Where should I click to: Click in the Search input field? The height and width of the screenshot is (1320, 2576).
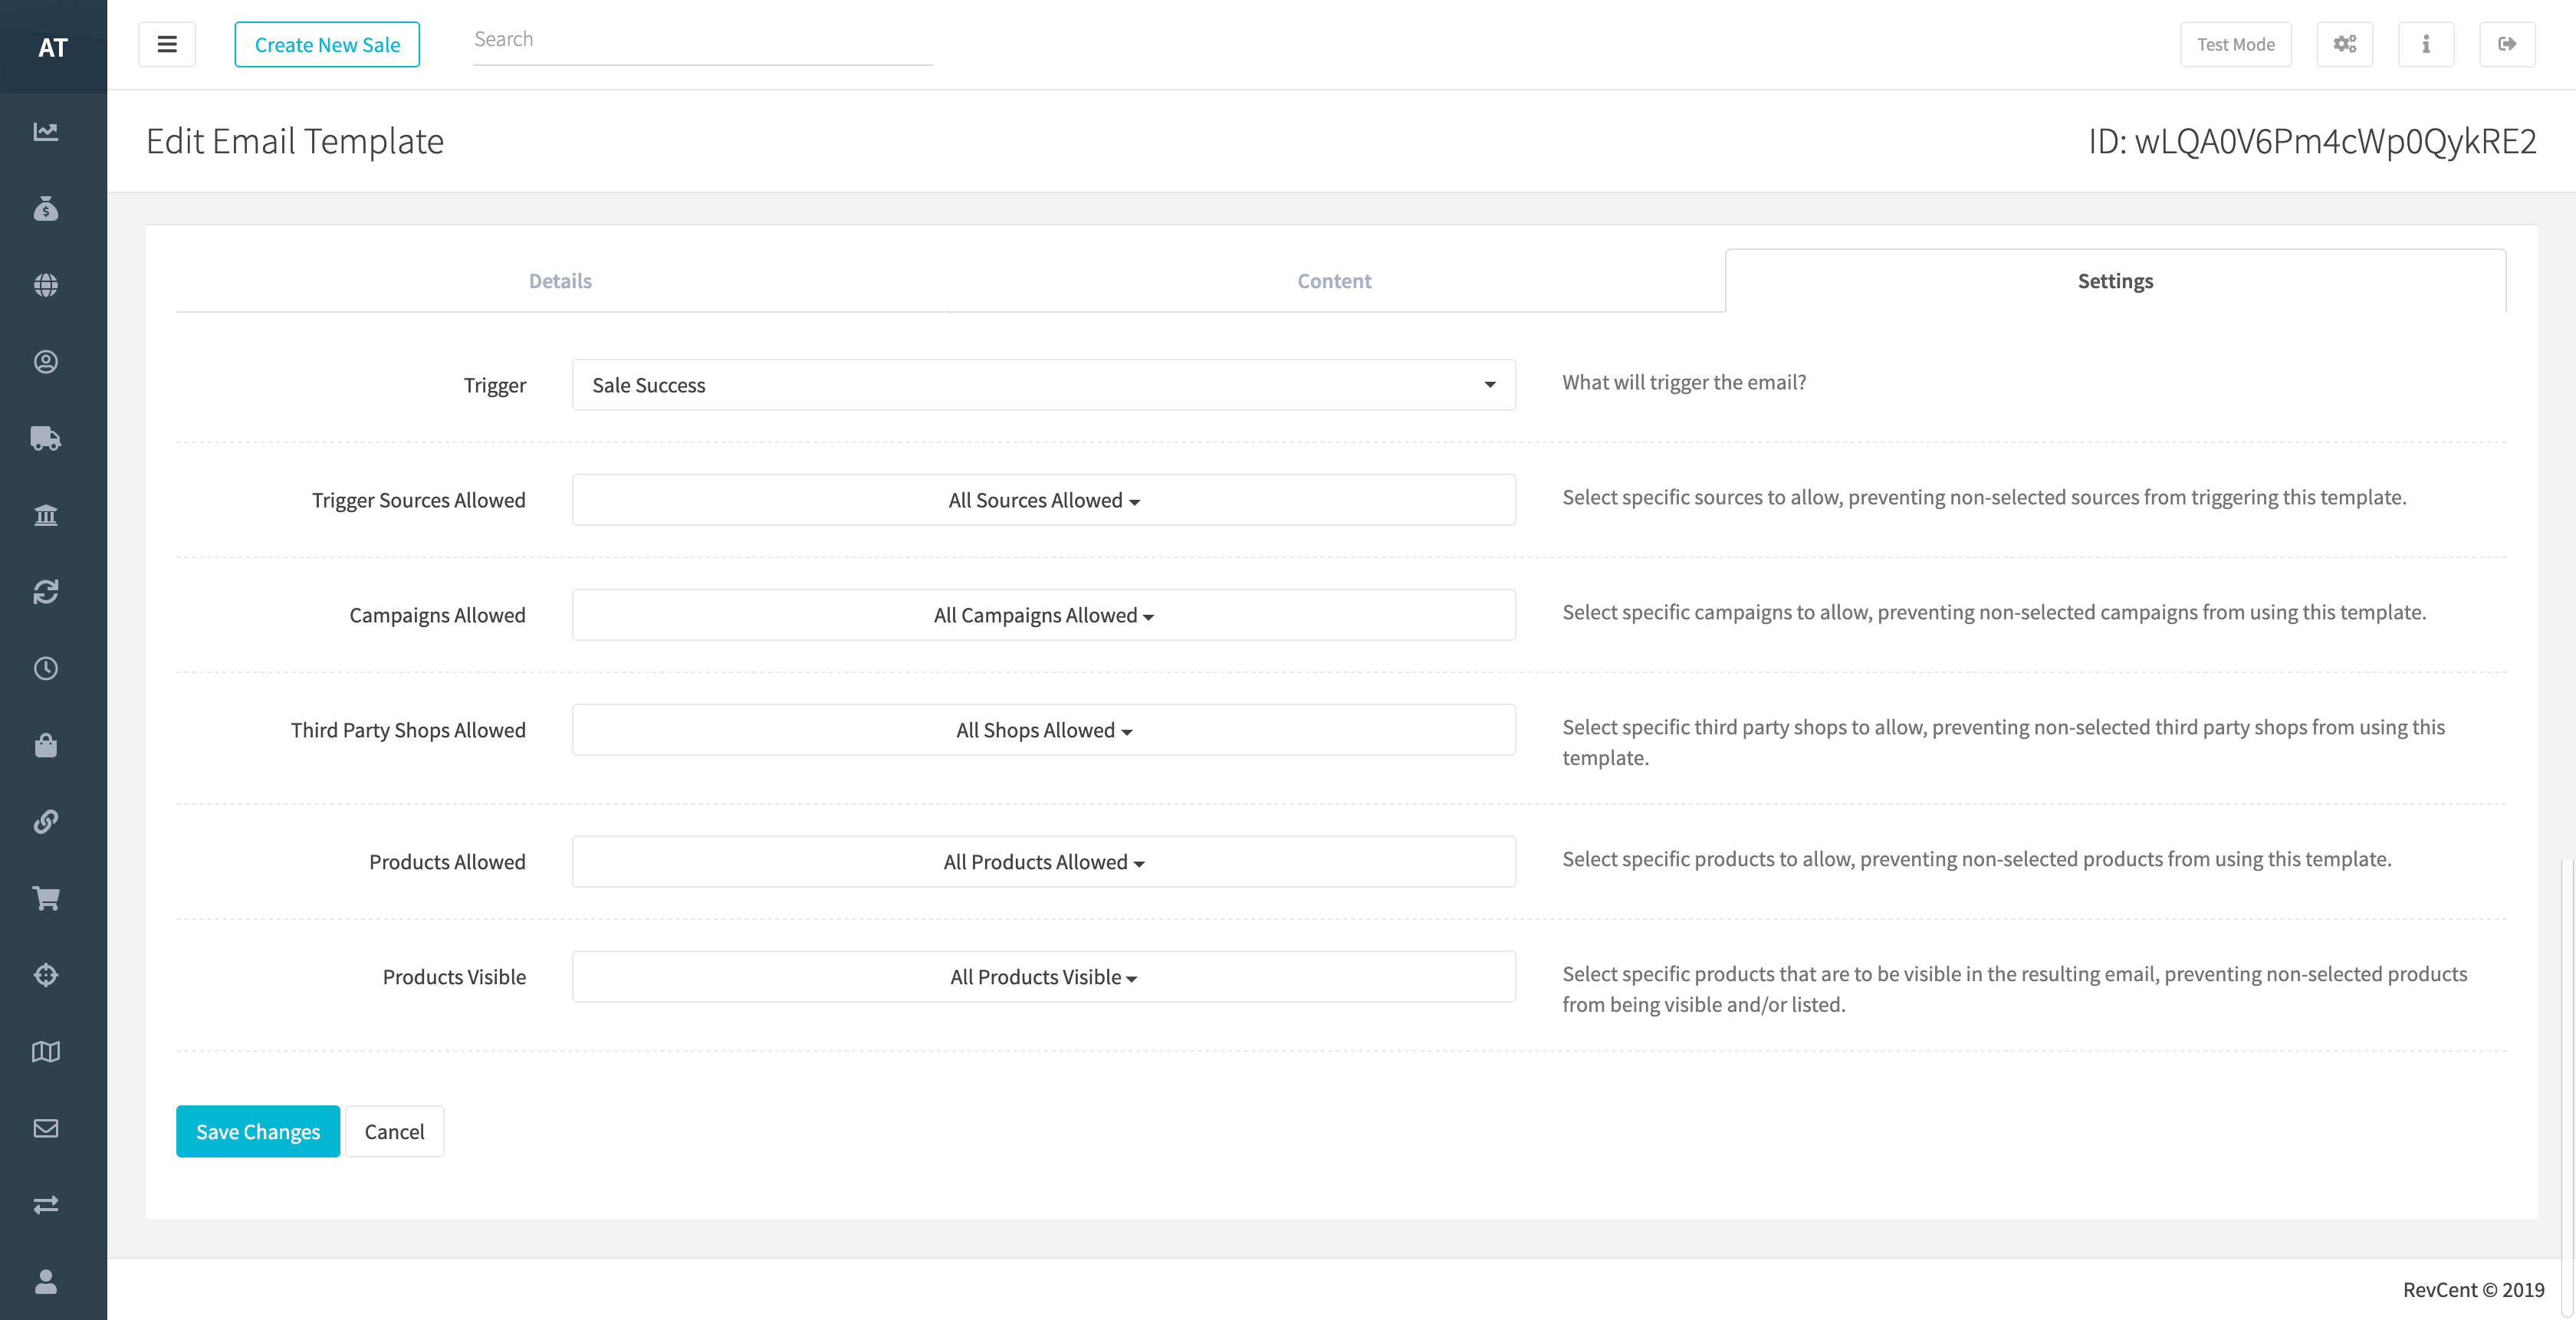tap(702, 40)
